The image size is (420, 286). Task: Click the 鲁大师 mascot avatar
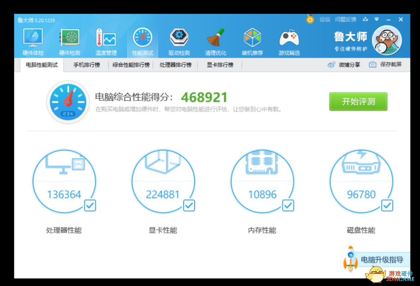pyautogui.click(x=387, y=41)
